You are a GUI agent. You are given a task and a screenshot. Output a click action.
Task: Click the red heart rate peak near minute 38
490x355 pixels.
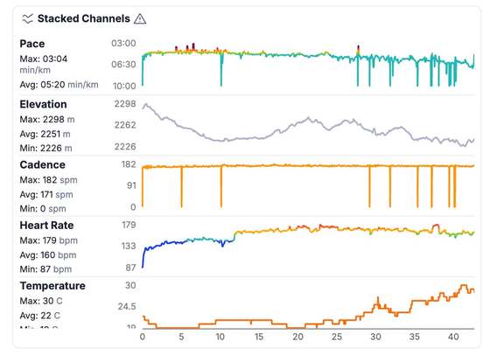[436, 227]
